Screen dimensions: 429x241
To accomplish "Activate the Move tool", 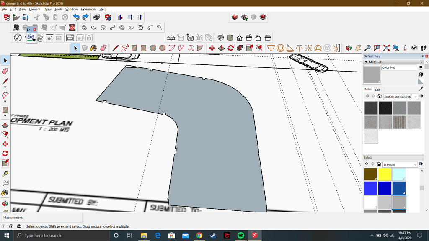I will [x=212, y=48].
